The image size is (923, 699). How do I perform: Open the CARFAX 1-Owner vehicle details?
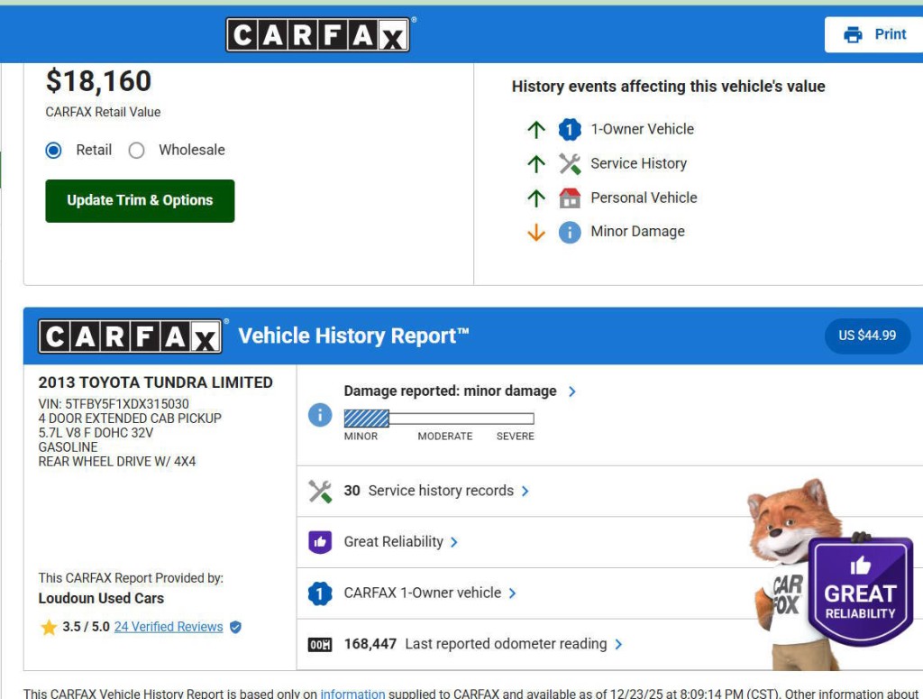click(430, 593)
